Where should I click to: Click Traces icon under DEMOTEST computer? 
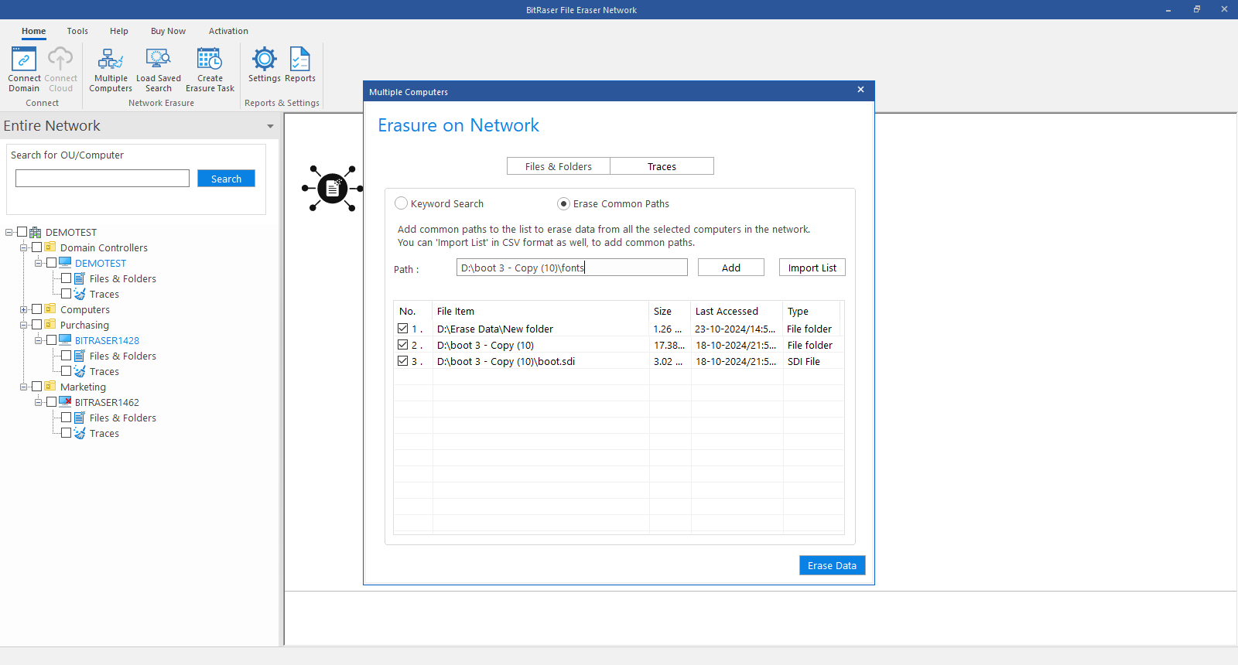[x=80, y=294]
